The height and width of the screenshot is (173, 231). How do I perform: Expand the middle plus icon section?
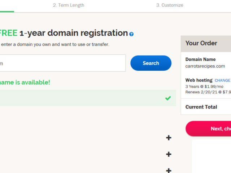[x=169, y=154]
